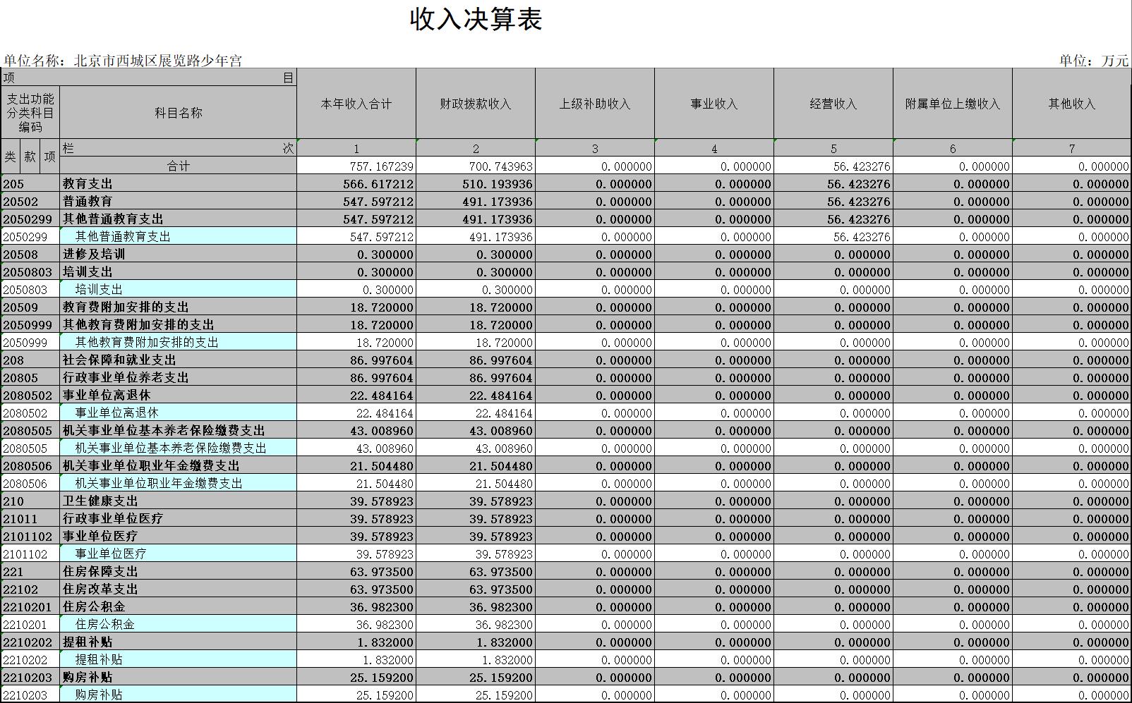Screen dimensions: 1132x703
Task: Click 经营收入 value in the 20502 row
Action: [833, 201]
